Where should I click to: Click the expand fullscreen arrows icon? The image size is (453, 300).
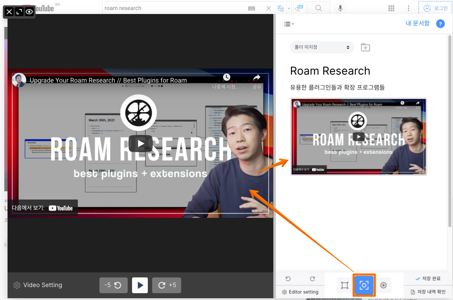[x=19, y=12]
